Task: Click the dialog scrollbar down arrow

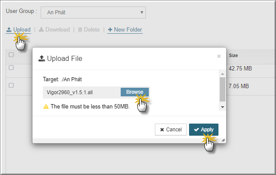Action: (222, 107)
